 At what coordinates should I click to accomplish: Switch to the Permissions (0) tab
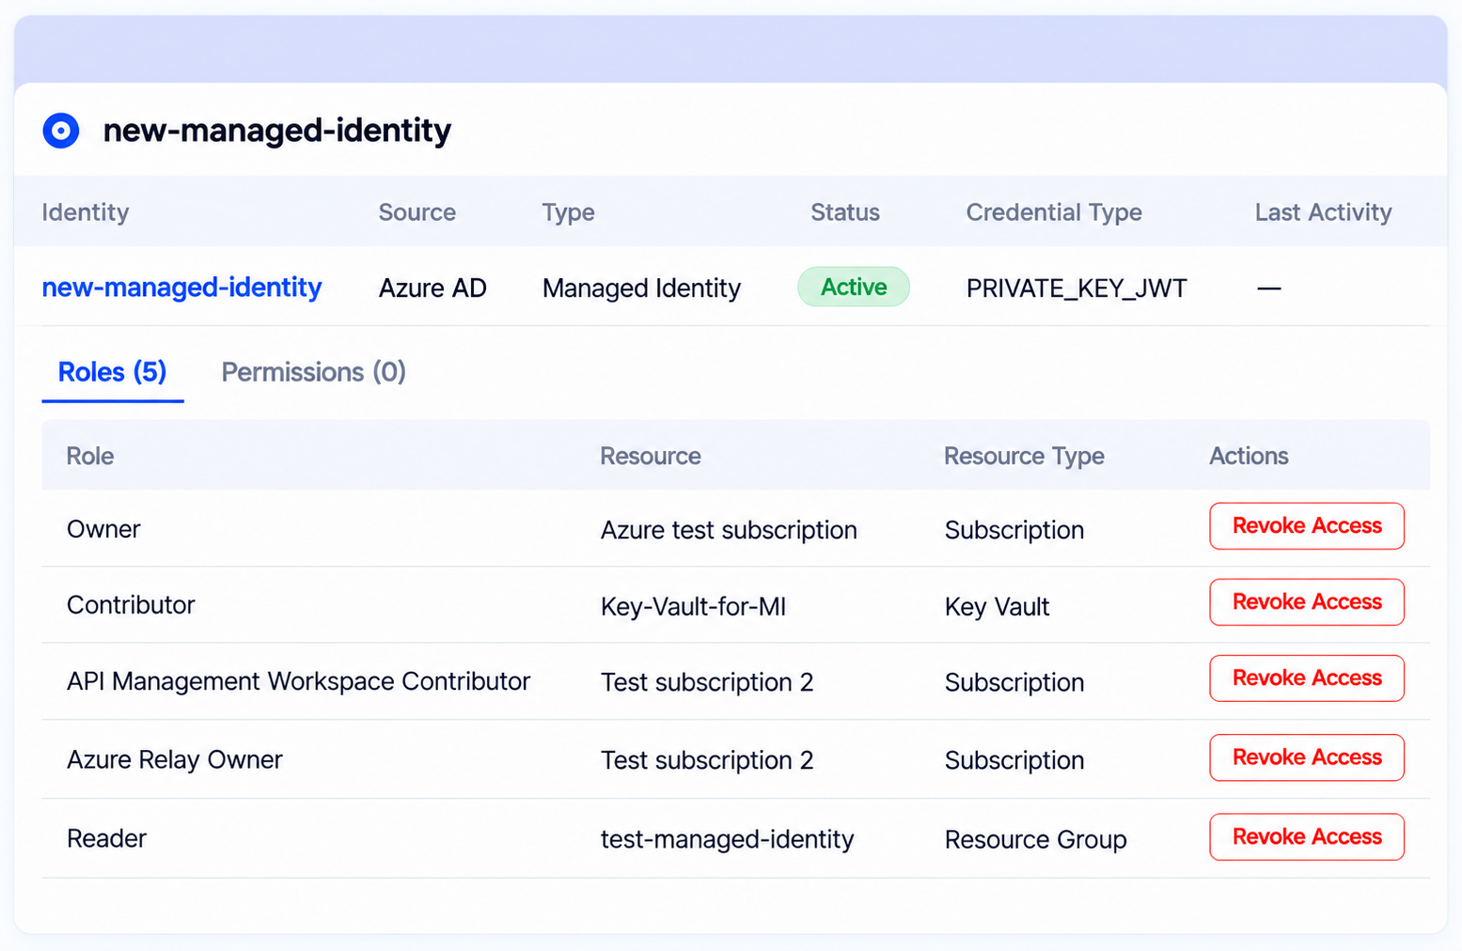(313, 372)
